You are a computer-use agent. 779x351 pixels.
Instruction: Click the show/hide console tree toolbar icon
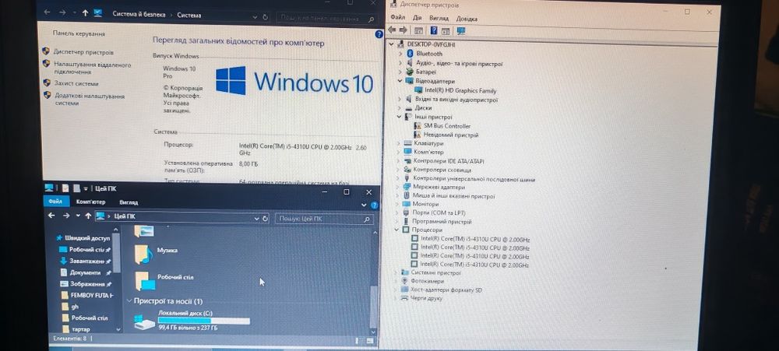(x=419, y=31)
